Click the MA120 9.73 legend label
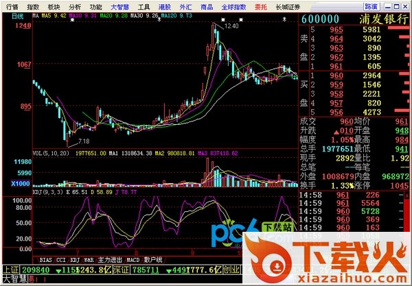Viewport: 412px width, 286px height. pyautogui.click(x=176, y=16)
